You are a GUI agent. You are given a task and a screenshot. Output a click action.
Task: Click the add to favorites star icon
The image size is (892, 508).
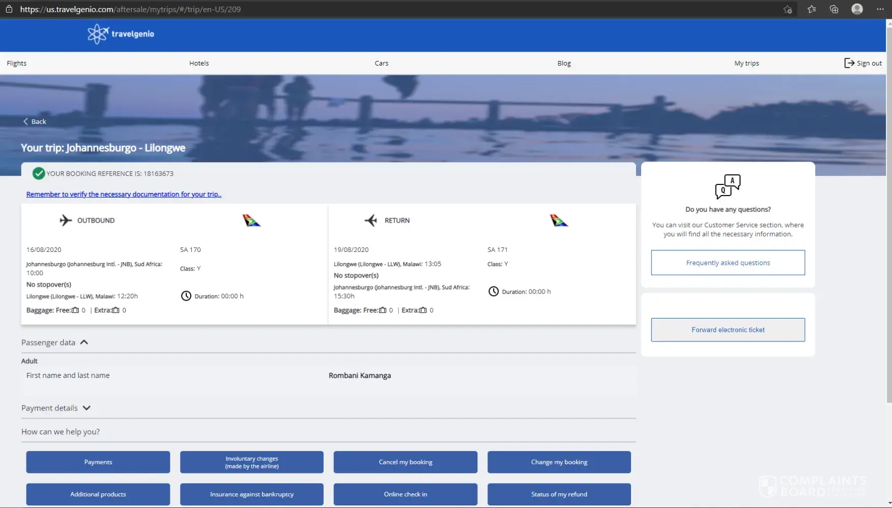(788, 9)
